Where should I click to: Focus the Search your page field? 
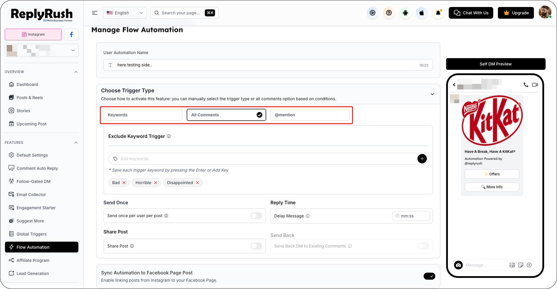(x=185, y=13)
